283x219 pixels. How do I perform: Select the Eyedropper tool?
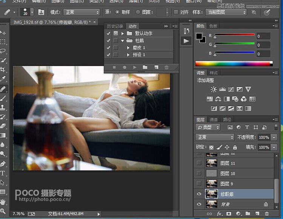tap(3, 79)
